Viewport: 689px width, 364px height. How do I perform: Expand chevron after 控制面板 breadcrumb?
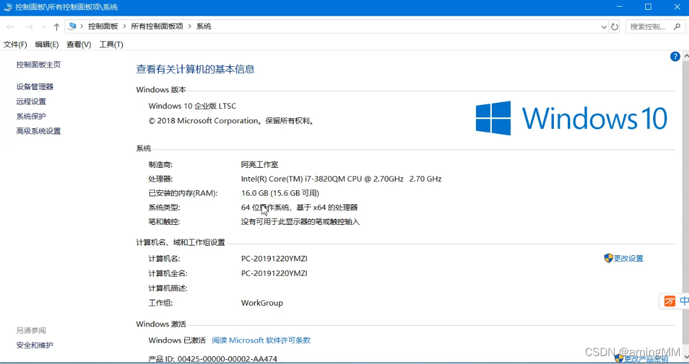click(125, 26)
